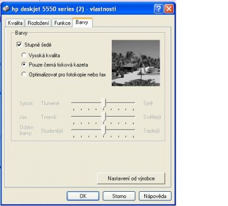Uncheck the Stupně šedé checkbox
This screenshot has width=228, height=206.
[x=19, y=45]
